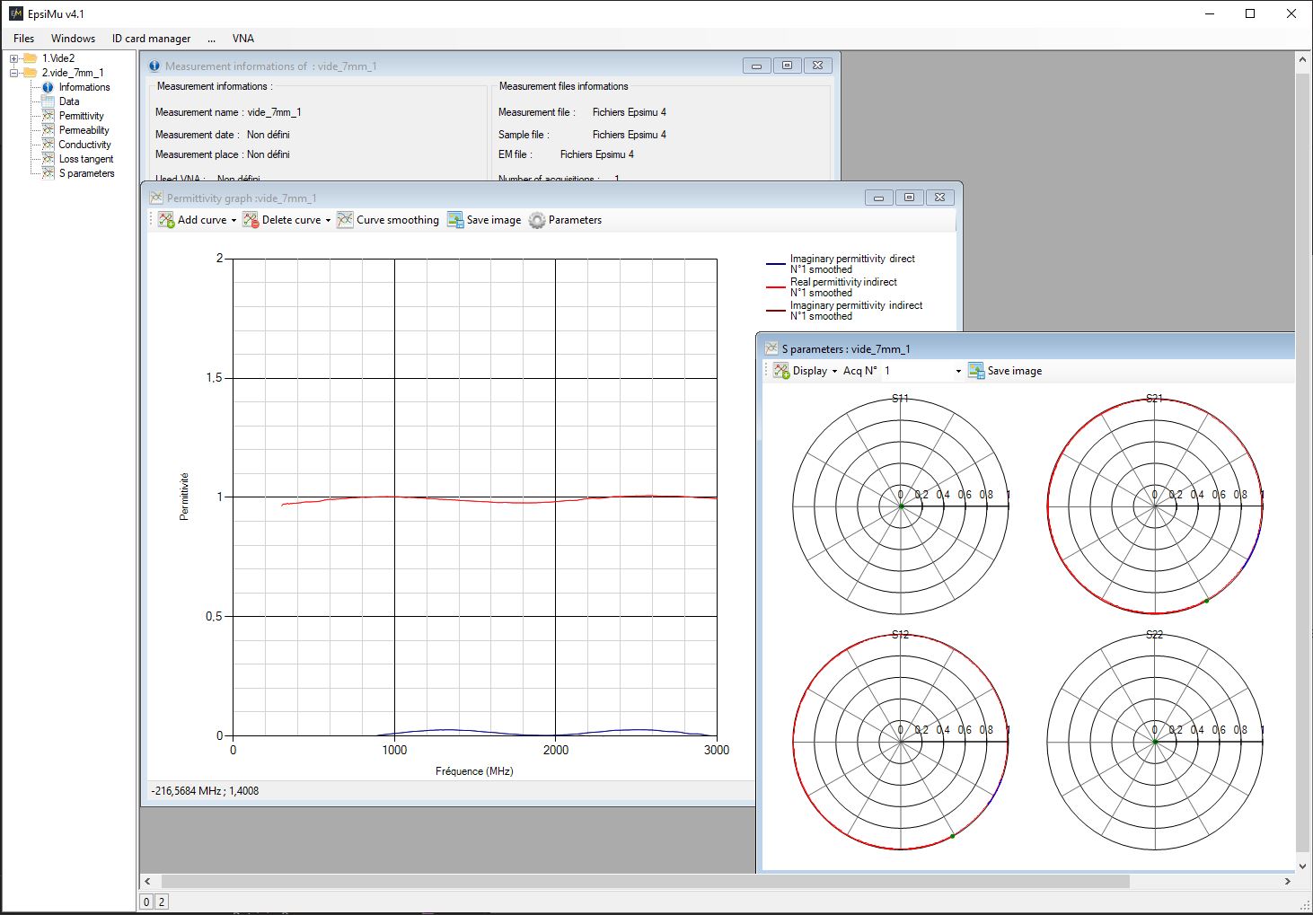Viewport: 1313px width, 915px height.
Task: Click the Data tree icon
Action: [48, 101]
